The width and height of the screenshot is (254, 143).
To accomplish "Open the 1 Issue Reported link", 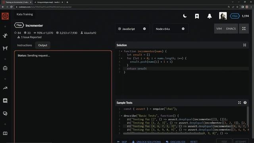I will tap(29, 37).
